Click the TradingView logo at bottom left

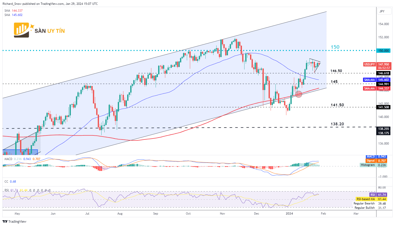(x=14, y=221)
